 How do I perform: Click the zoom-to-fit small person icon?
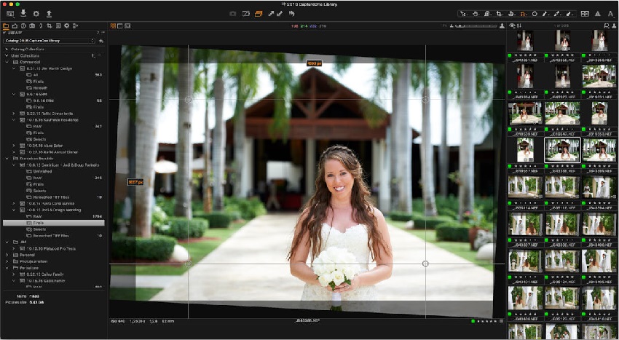(452, 26)
